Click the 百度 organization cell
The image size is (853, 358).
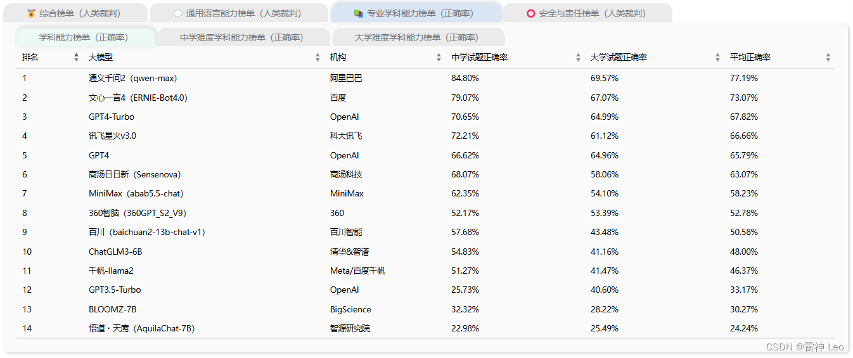(x=338, y=98)
